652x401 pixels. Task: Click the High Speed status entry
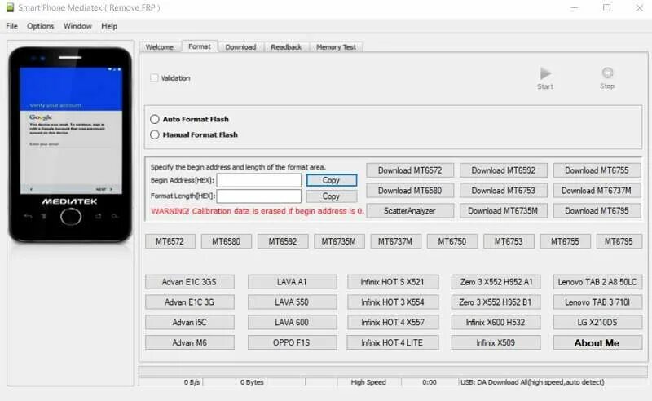(x=368, y=382)
